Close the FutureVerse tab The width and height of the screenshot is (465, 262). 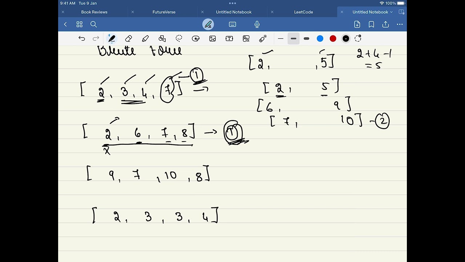133,12
